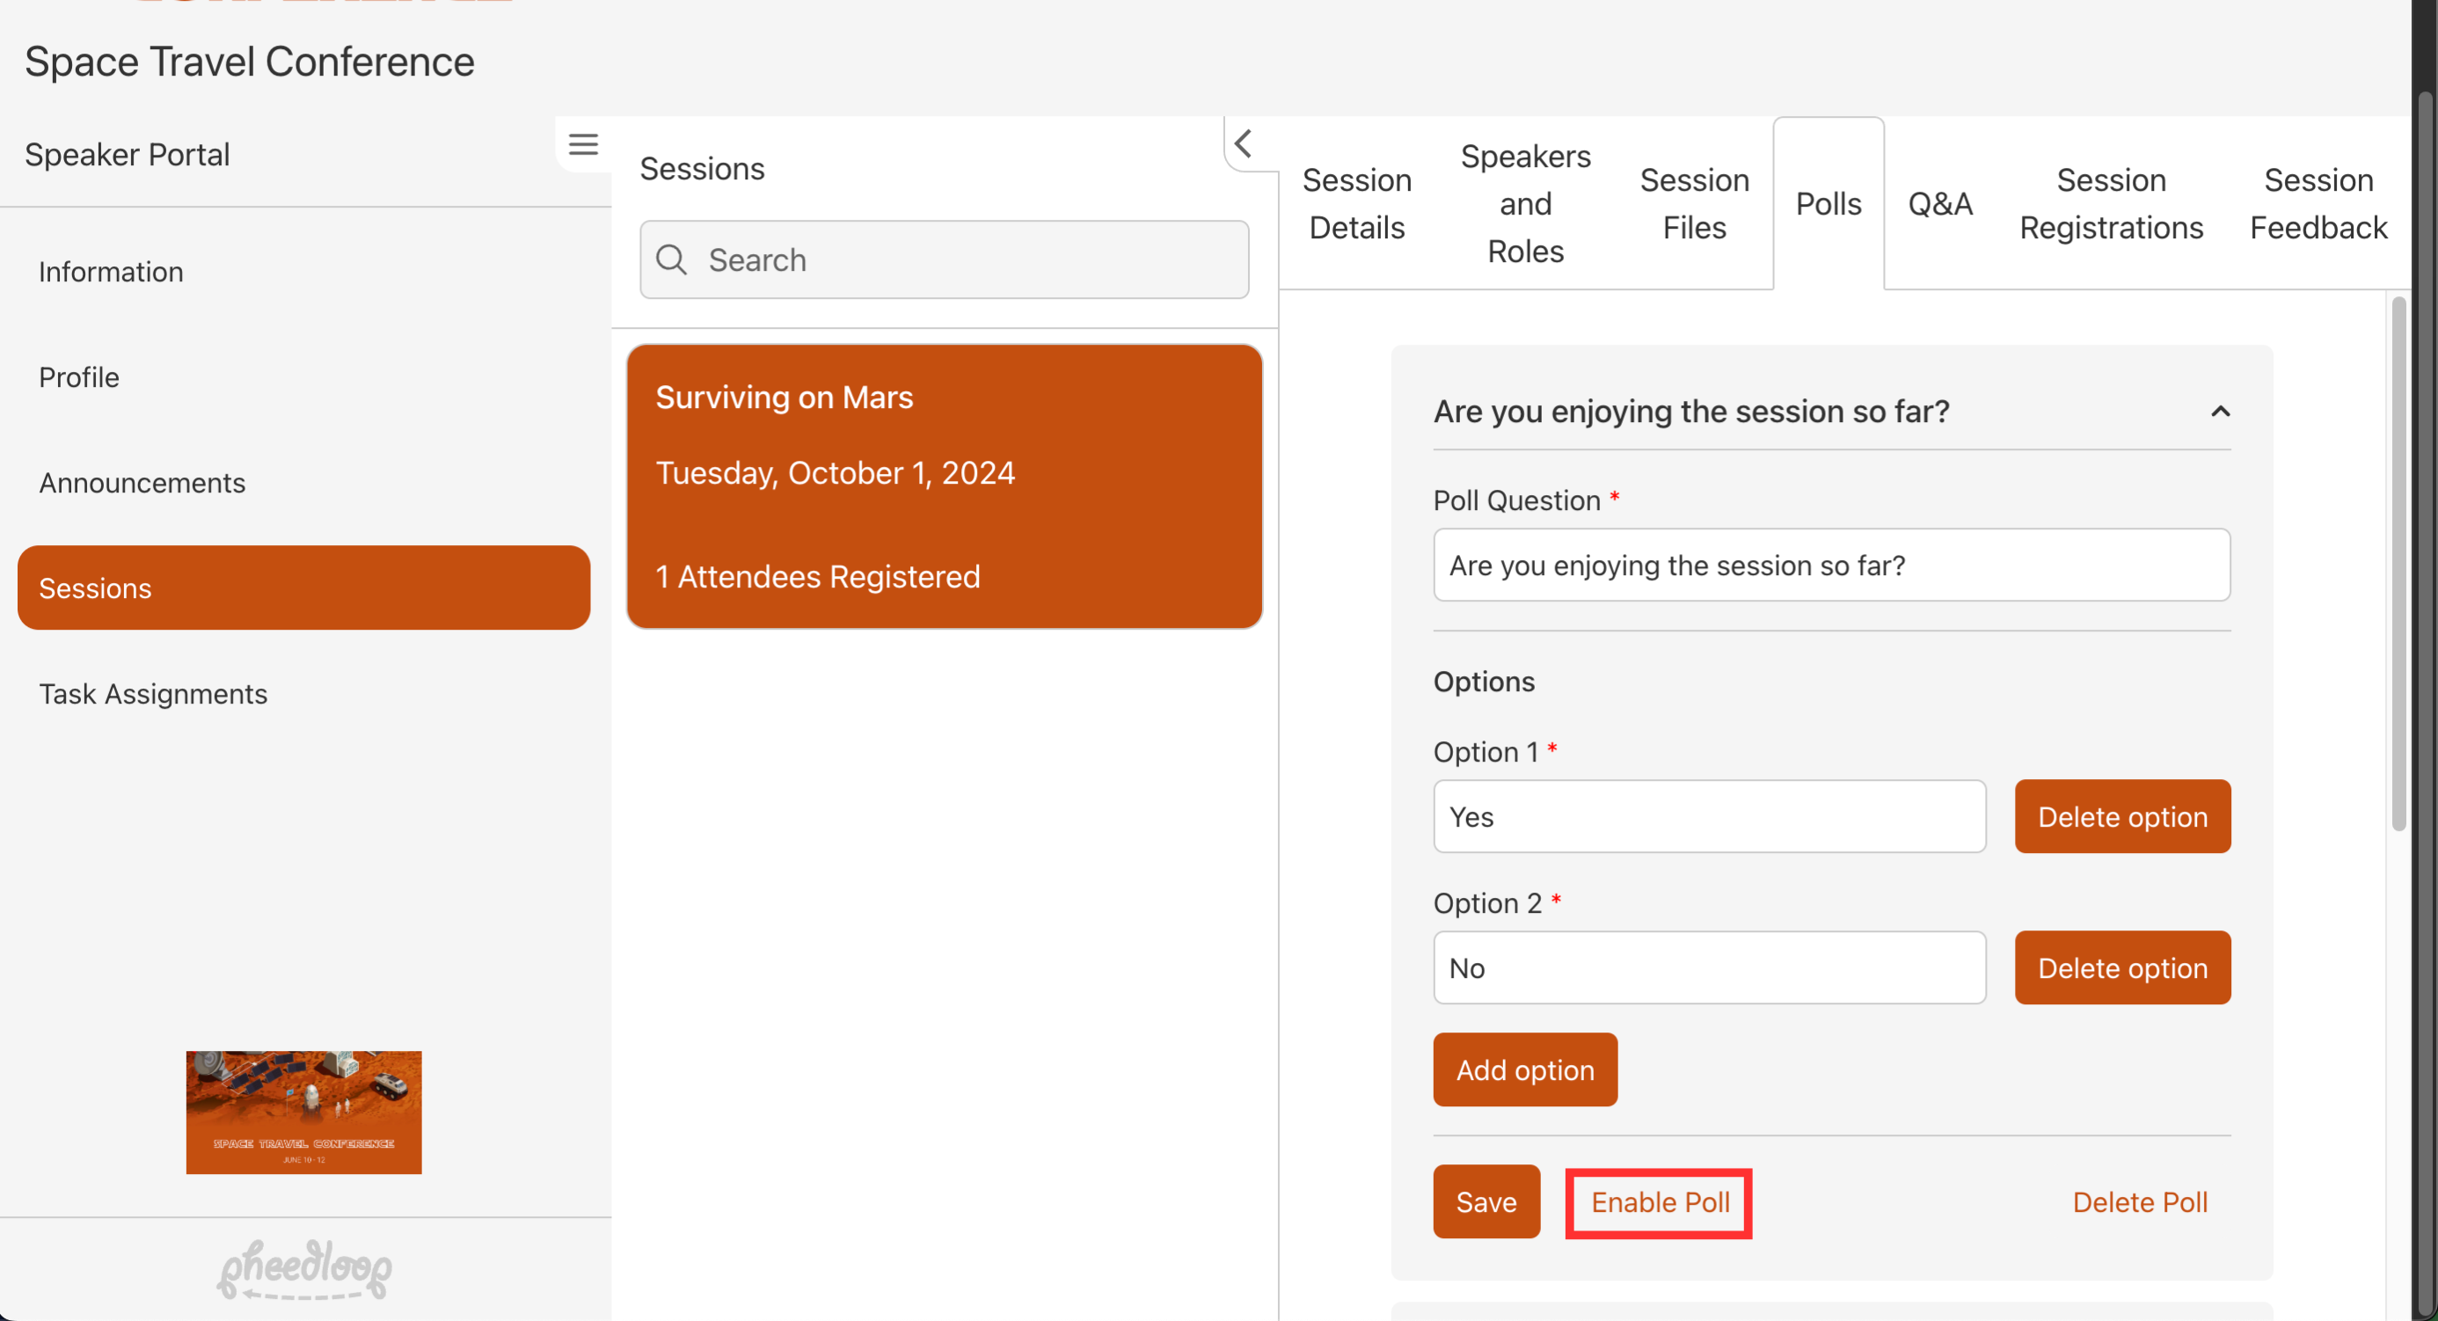Click the search magnifier icon
This screenshot has width=2438, height=1321.
click(x=671, y=259)
